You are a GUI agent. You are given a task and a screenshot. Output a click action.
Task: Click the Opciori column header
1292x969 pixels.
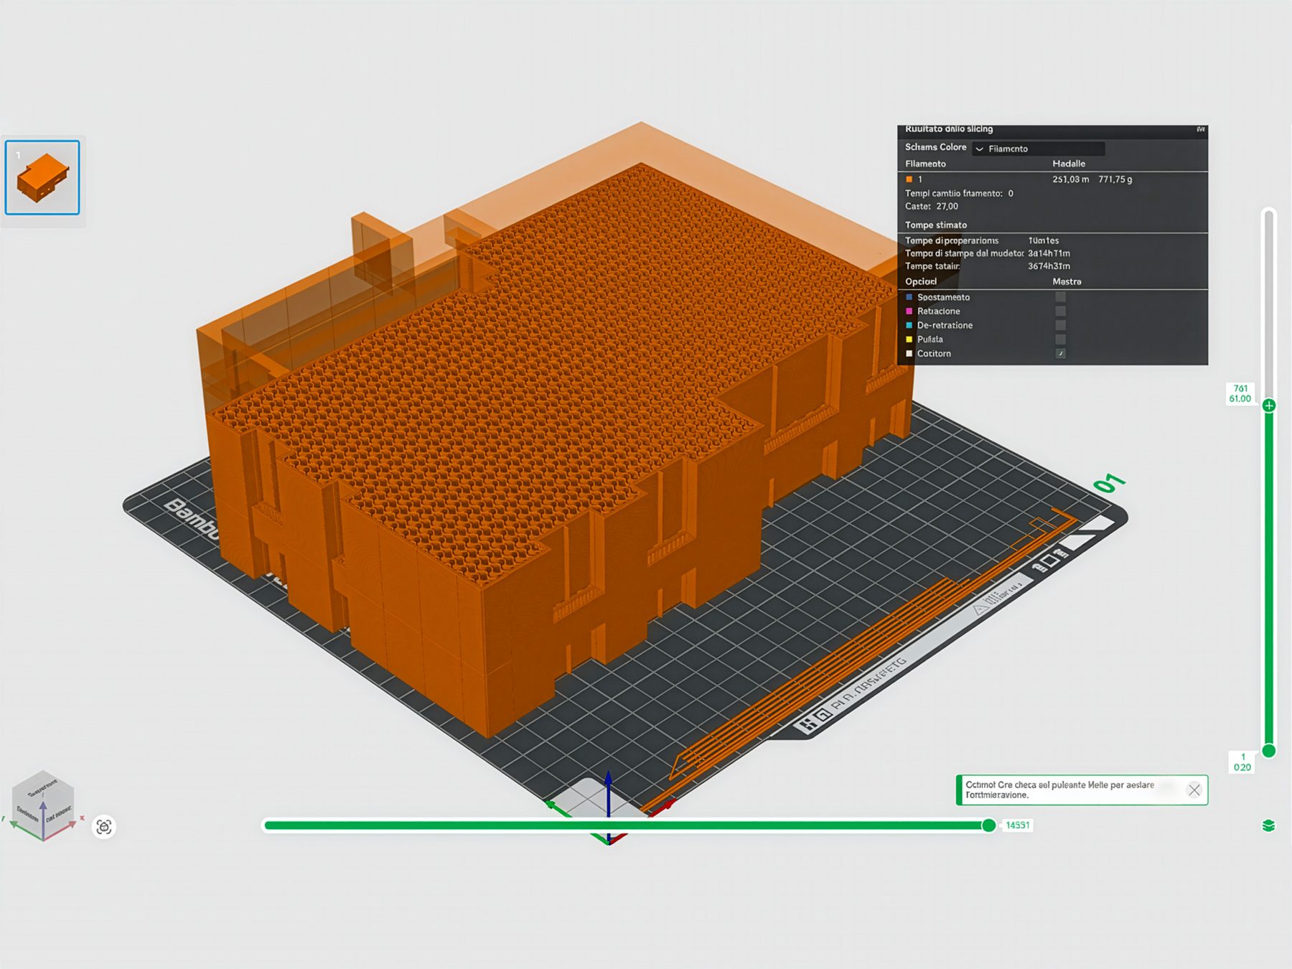tap(921, 281)
